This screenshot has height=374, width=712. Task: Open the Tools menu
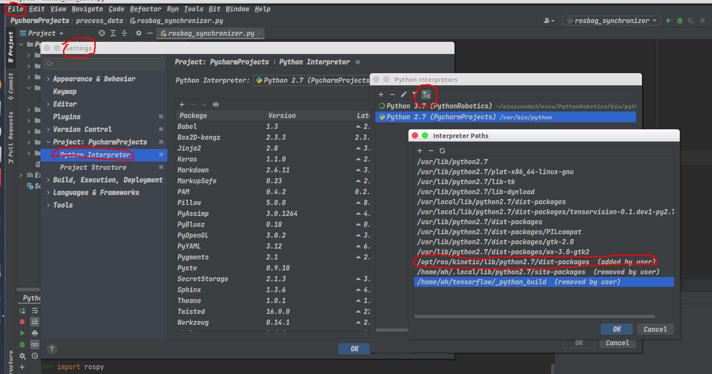pos(194,9)
